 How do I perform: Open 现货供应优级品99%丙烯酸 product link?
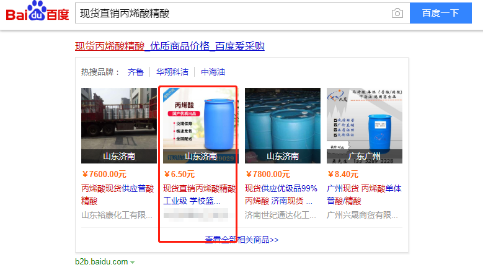click(281, 194)
